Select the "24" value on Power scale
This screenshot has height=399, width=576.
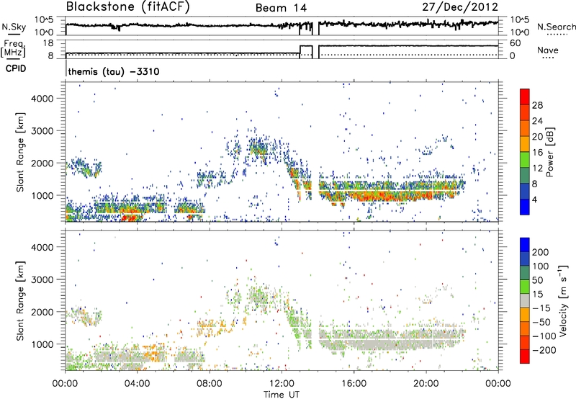pyautogui.click(x=537, y=121)
